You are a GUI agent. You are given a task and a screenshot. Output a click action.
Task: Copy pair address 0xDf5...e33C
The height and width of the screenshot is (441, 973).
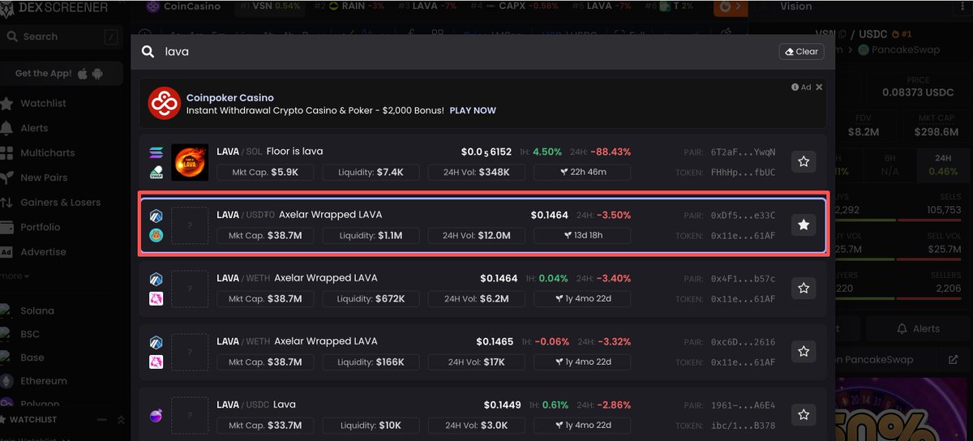point(743,215)
